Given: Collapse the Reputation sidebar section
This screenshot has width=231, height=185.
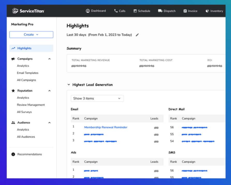Looking at the screenshot, I should (x=49, y=91).
